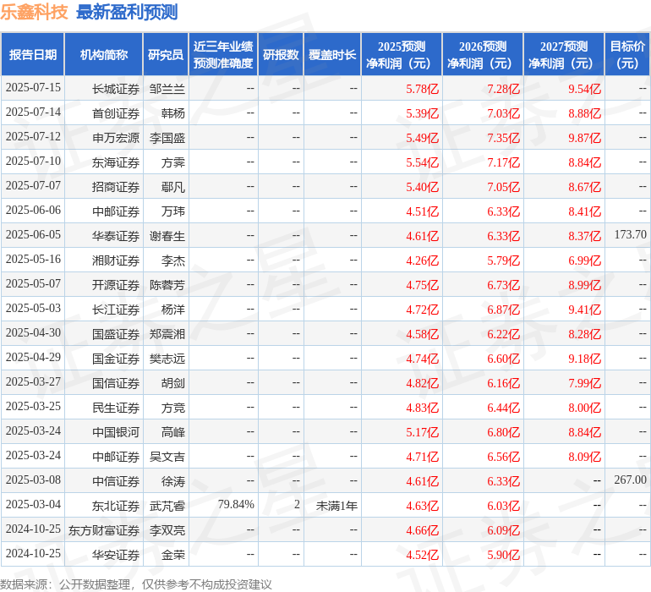
Task: Click the analyst name 樊志远
Action: tap(167, 359)
